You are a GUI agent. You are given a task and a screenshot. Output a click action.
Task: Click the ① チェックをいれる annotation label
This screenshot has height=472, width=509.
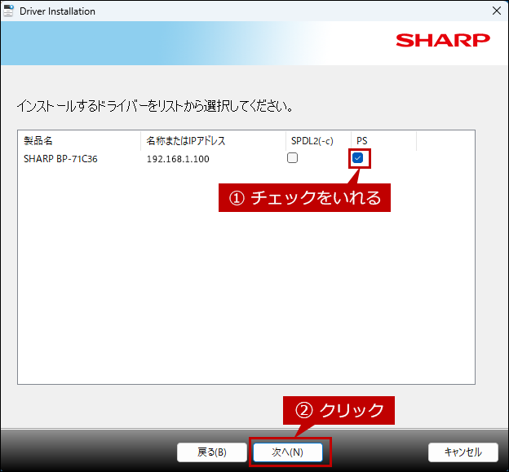[304, 198]
